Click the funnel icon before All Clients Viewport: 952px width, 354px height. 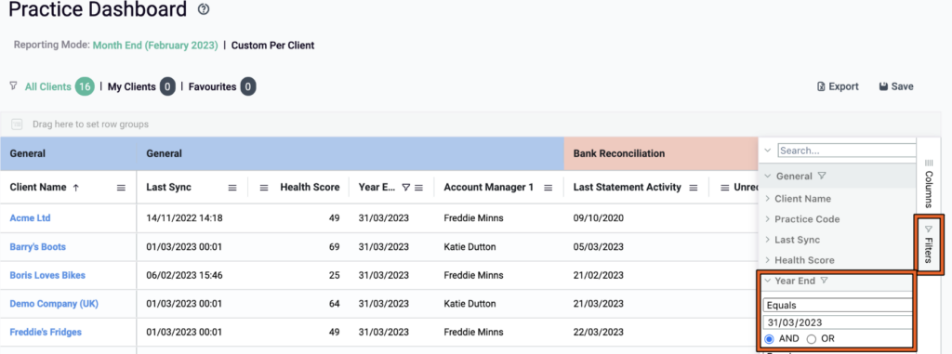[x=13, y=86]
